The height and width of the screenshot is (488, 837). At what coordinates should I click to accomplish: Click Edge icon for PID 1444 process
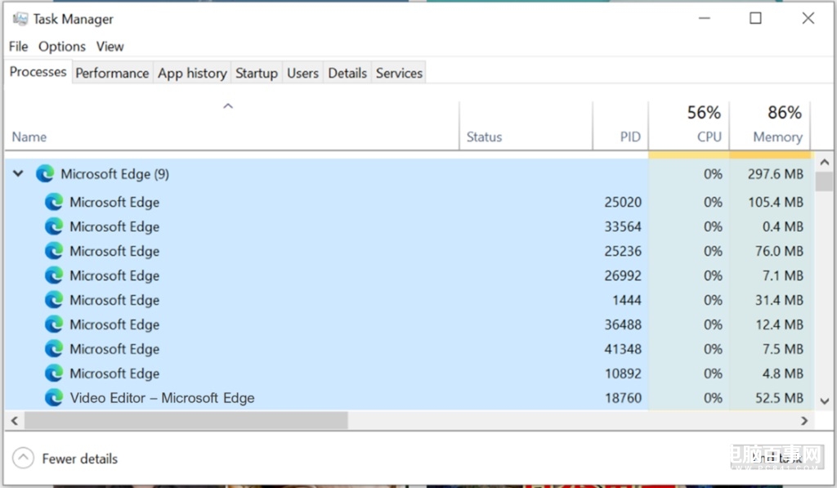(x=54, y=300)
